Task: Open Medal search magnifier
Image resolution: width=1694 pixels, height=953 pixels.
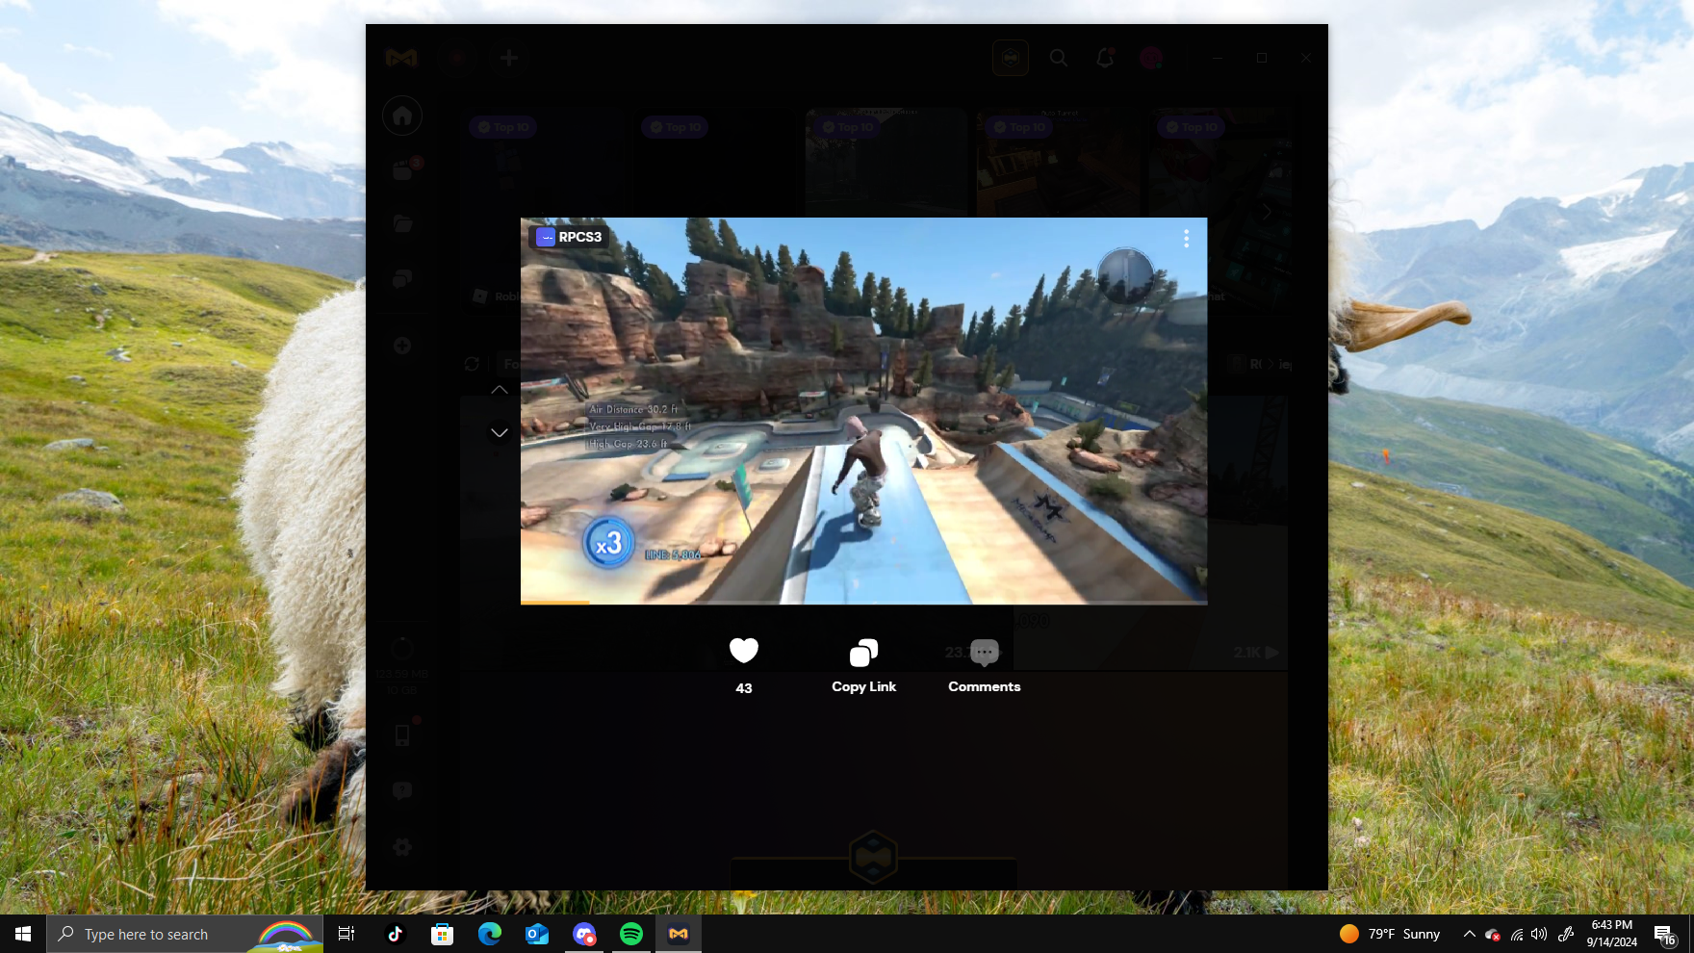Action: (1059, 58)
